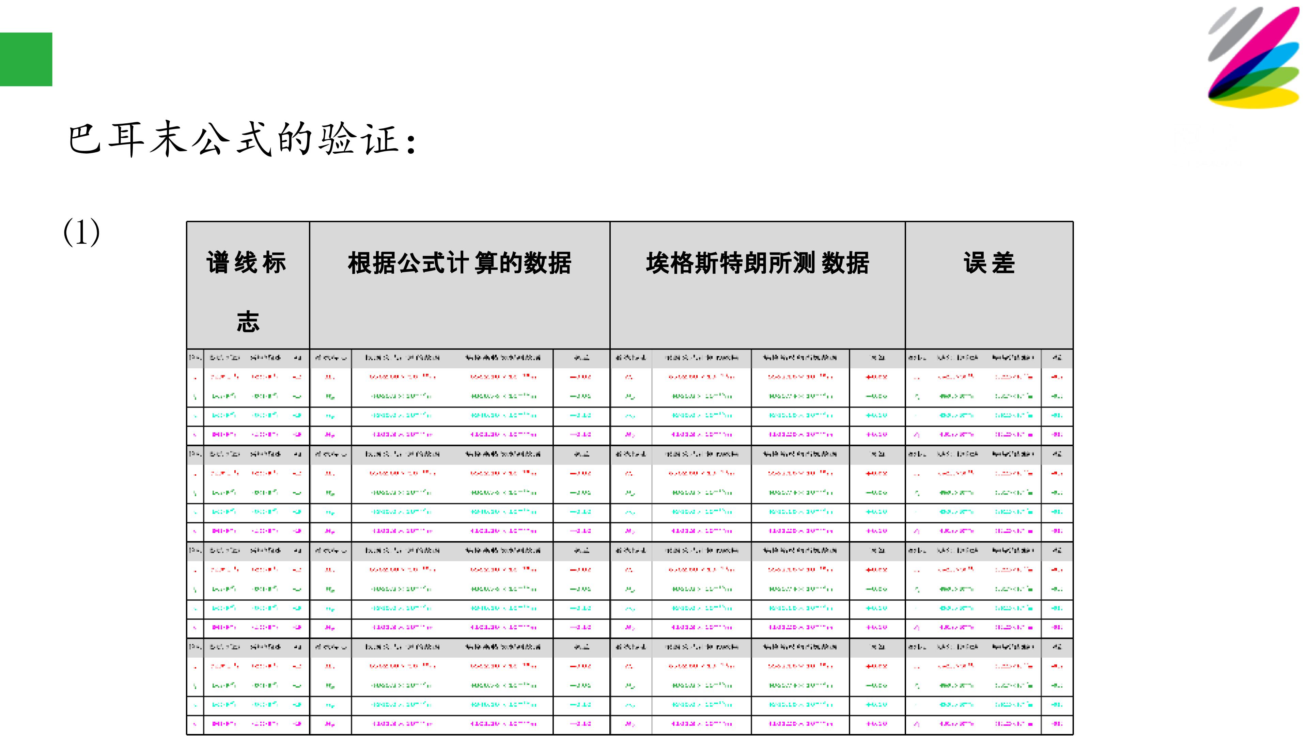Click the green data row in topmost block
The height and width of the screenshot is (736, 1308).
[629, 396]
